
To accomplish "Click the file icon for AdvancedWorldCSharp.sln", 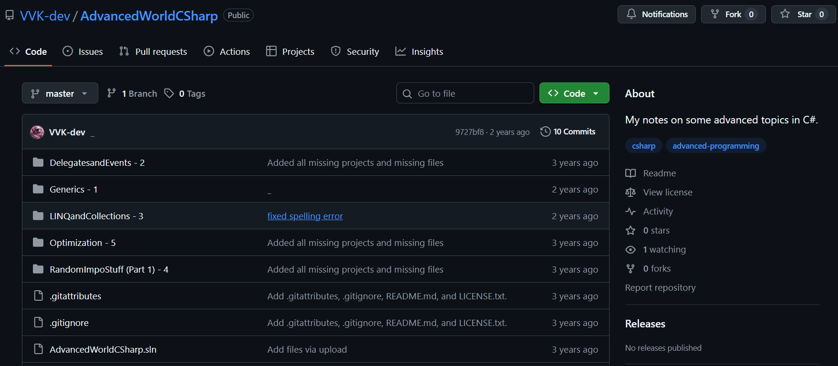I will click(x=38, y=349).
